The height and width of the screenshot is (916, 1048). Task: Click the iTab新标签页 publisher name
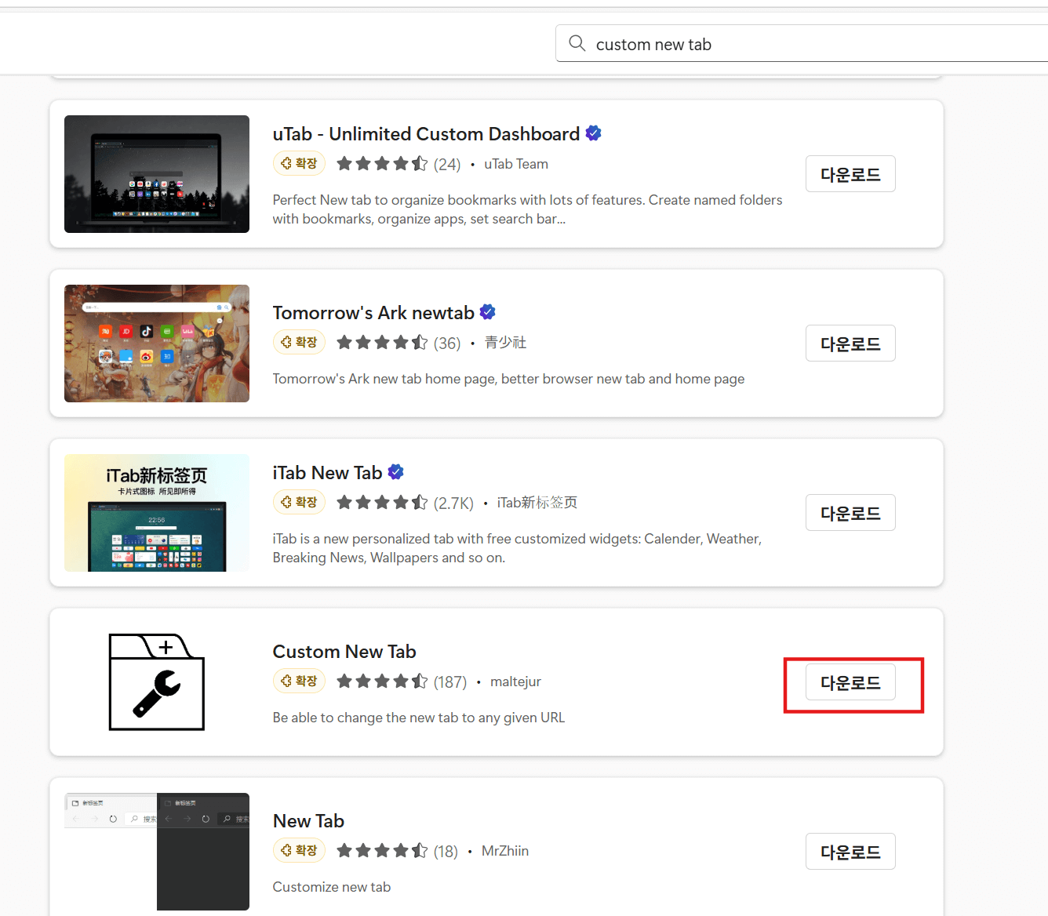pos(537,503)
